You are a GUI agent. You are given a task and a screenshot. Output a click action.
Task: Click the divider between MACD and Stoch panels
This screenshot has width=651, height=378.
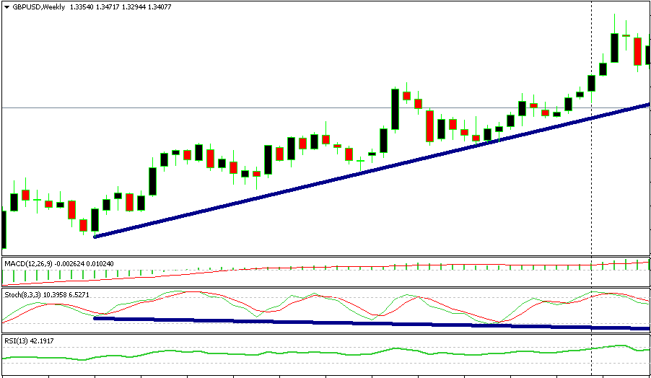click(x=325, y=289)
